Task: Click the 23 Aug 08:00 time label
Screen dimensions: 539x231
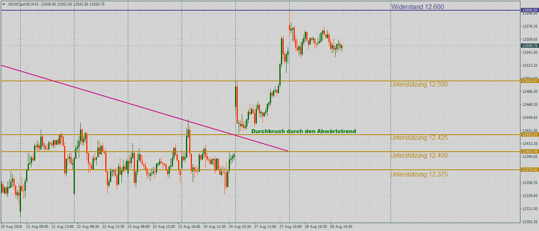Action: tap(139, 227)
